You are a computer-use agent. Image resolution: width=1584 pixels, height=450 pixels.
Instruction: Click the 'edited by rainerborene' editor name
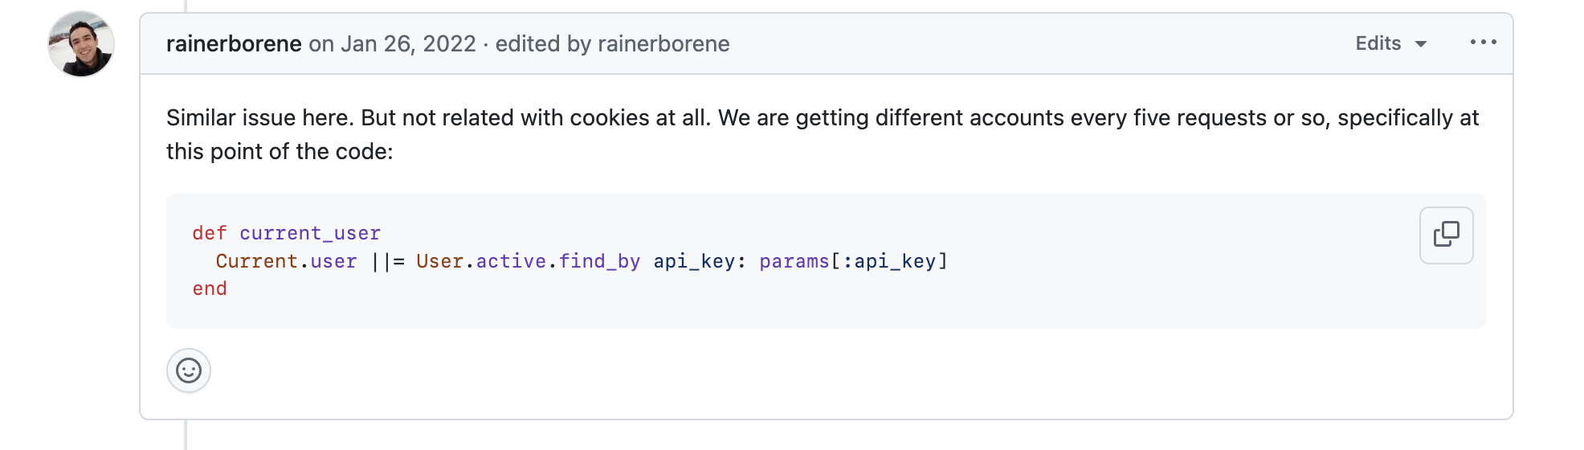(663, 43)
